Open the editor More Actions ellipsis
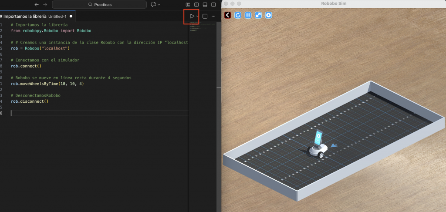 213,16
